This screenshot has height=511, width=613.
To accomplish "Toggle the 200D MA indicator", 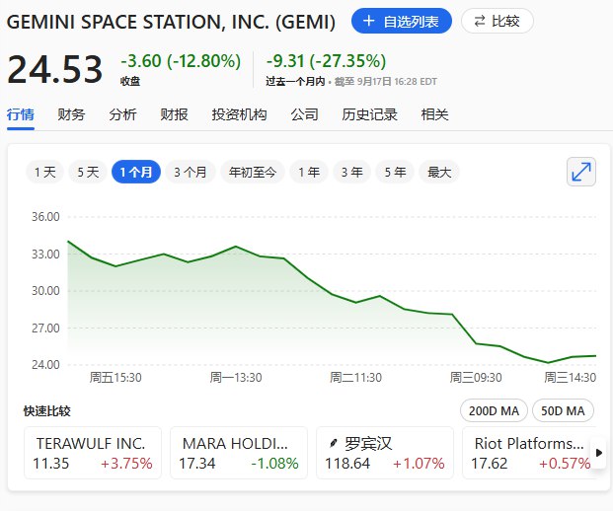I will [x=493, y=410].
